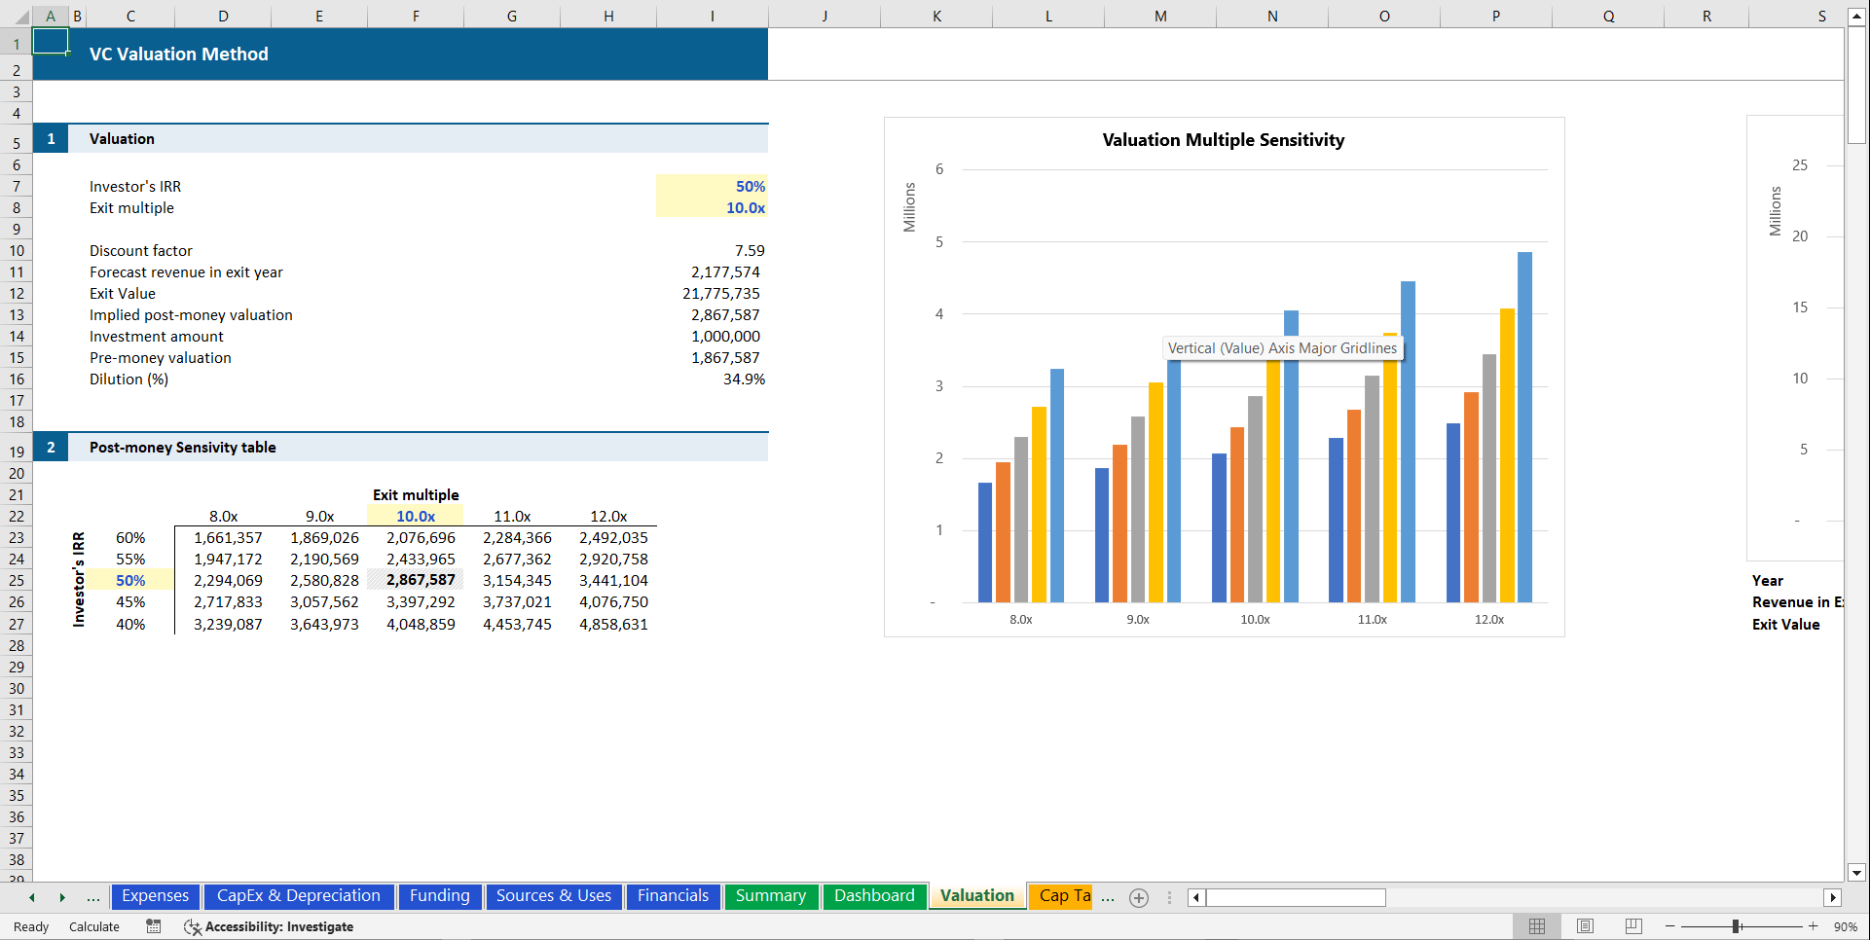Screen dimensions: 1870x940
Task: Switch to Normal view in the status bar
Action: click(x=1538, y=925)
